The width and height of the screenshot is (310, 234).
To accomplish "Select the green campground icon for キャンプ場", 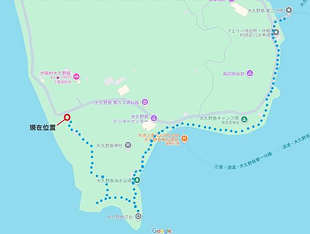I will coord(245,120).
